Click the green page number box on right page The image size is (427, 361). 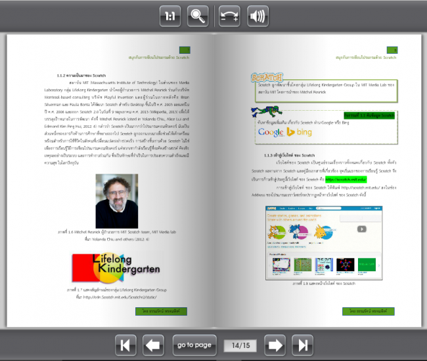click(392, 50)
